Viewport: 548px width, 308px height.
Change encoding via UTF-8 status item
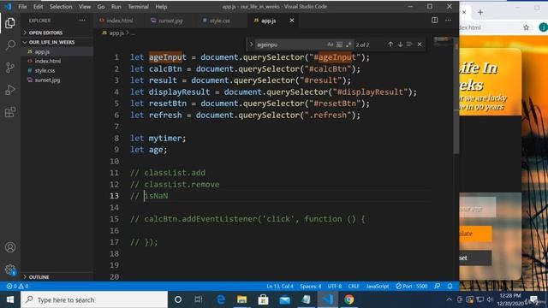[335, 286]
